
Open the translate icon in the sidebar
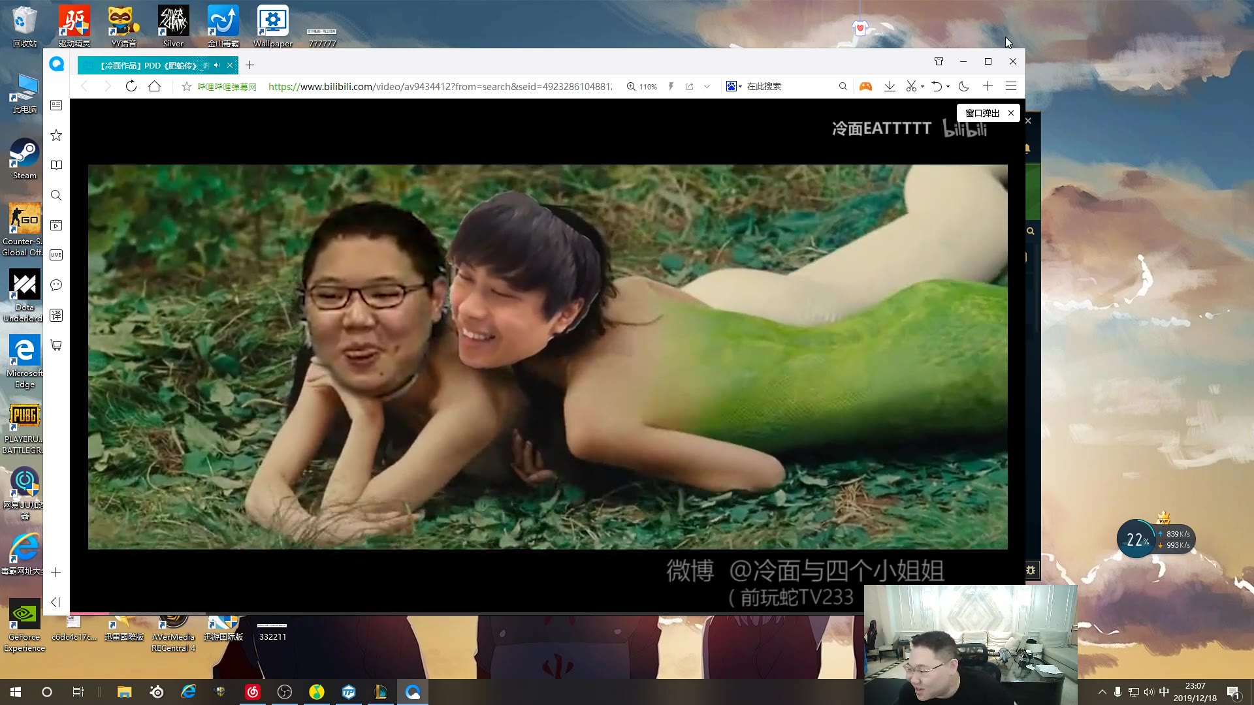point(56,315)
